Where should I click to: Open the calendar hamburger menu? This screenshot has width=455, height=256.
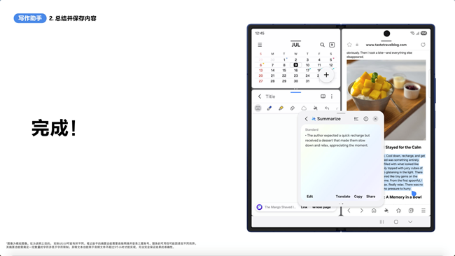tap(260, 45)
